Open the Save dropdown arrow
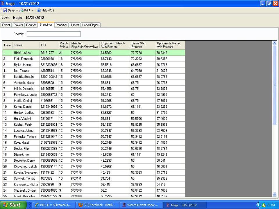Viewport: 279px width, 209px height. pyautogui.click(x=17, y=10)
